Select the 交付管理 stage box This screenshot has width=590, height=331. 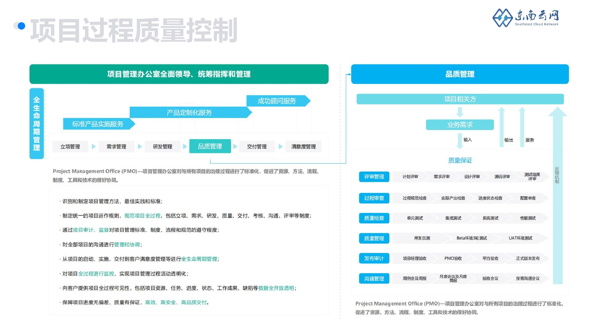(x=257, y=147)
